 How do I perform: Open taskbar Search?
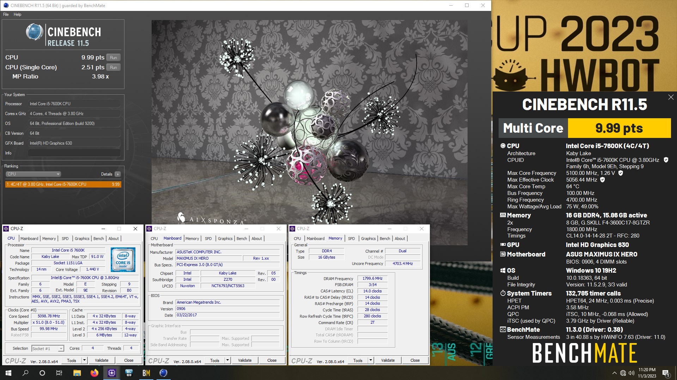tap(25, 373)
